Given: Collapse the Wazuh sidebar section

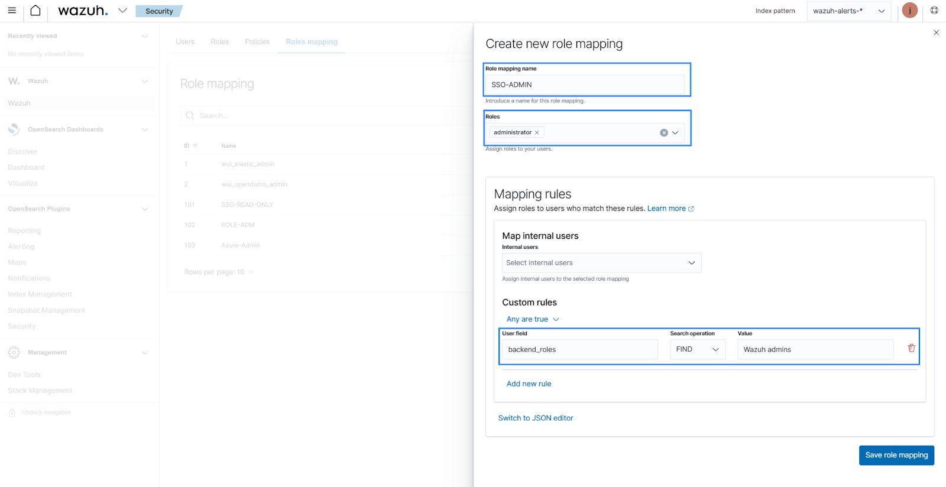Looking at the screenshot, I should [144, 81].
